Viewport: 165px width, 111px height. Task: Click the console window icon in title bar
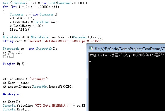click(x=91, y=48)
